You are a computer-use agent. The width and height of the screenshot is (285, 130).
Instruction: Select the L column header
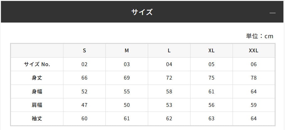pos(169,50)
